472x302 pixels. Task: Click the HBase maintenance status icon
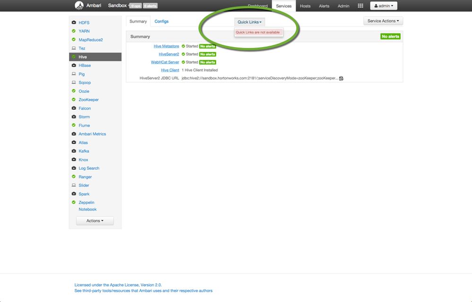tap(74, 65)
